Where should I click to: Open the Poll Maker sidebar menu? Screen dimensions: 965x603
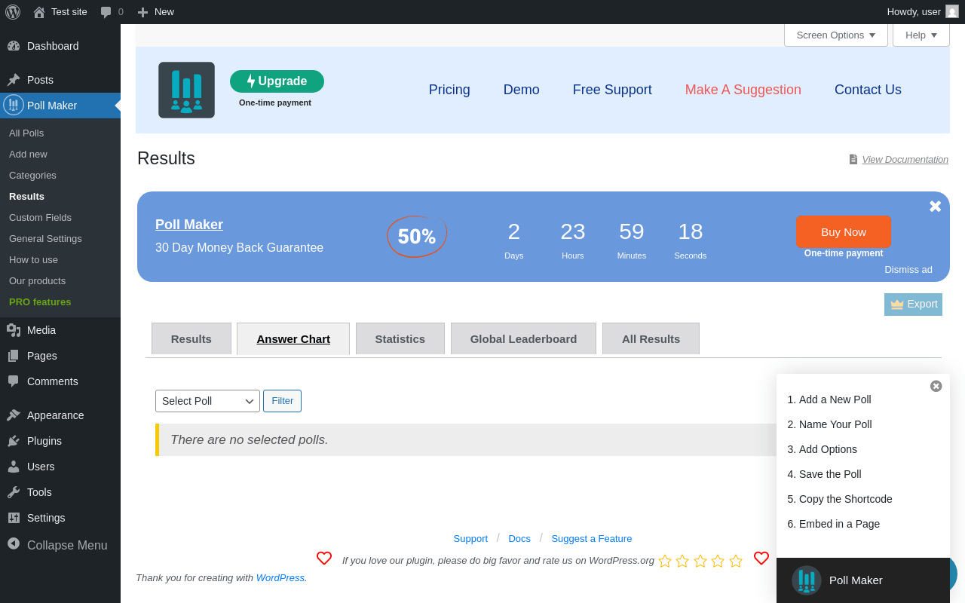point(60,106)
